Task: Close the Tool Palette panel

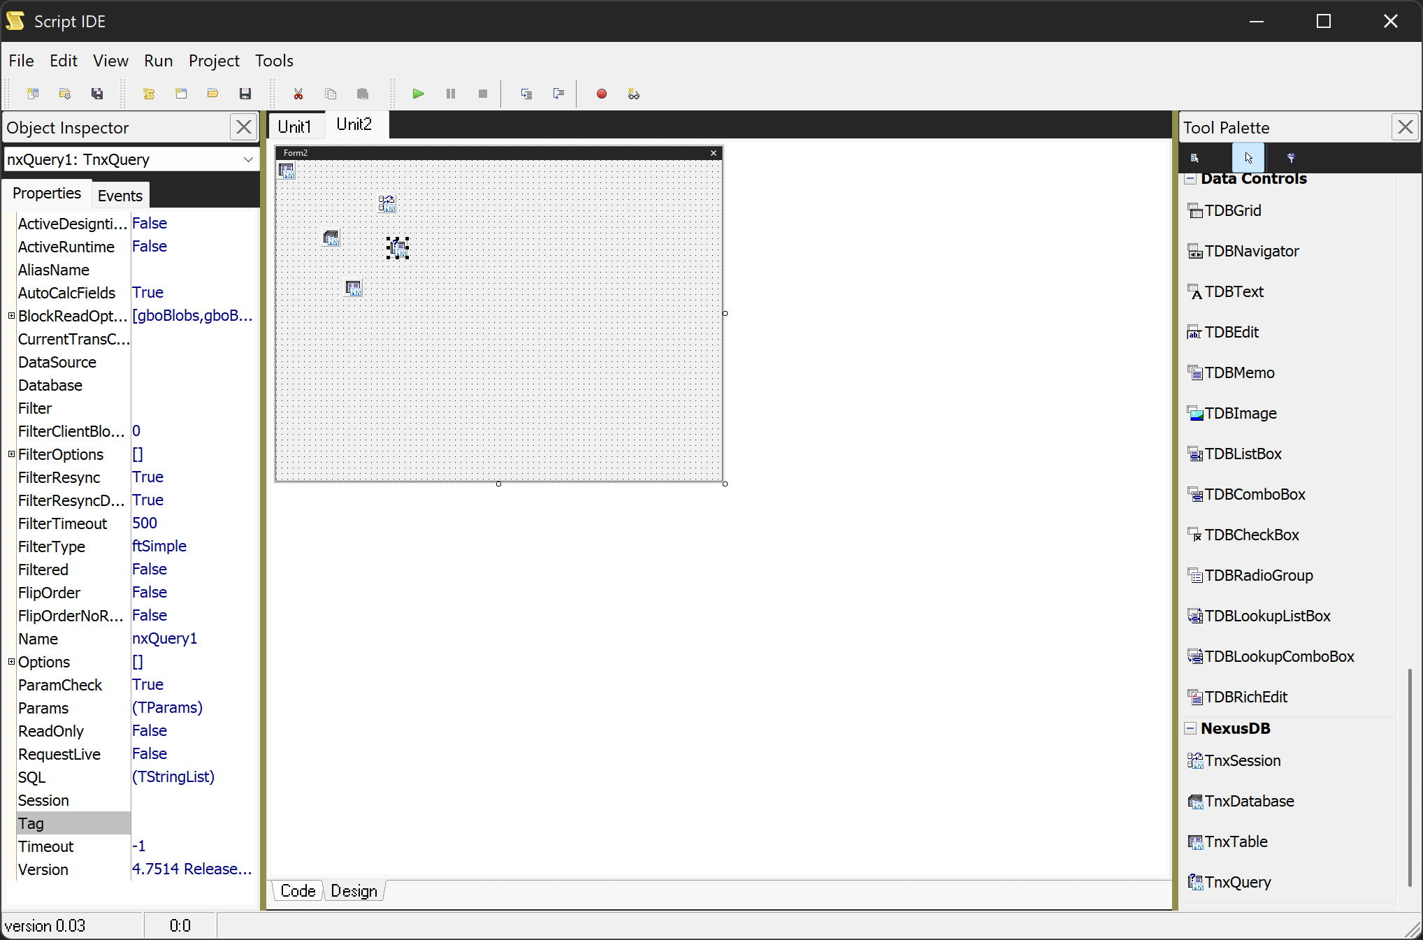Action: [1406, 127]
